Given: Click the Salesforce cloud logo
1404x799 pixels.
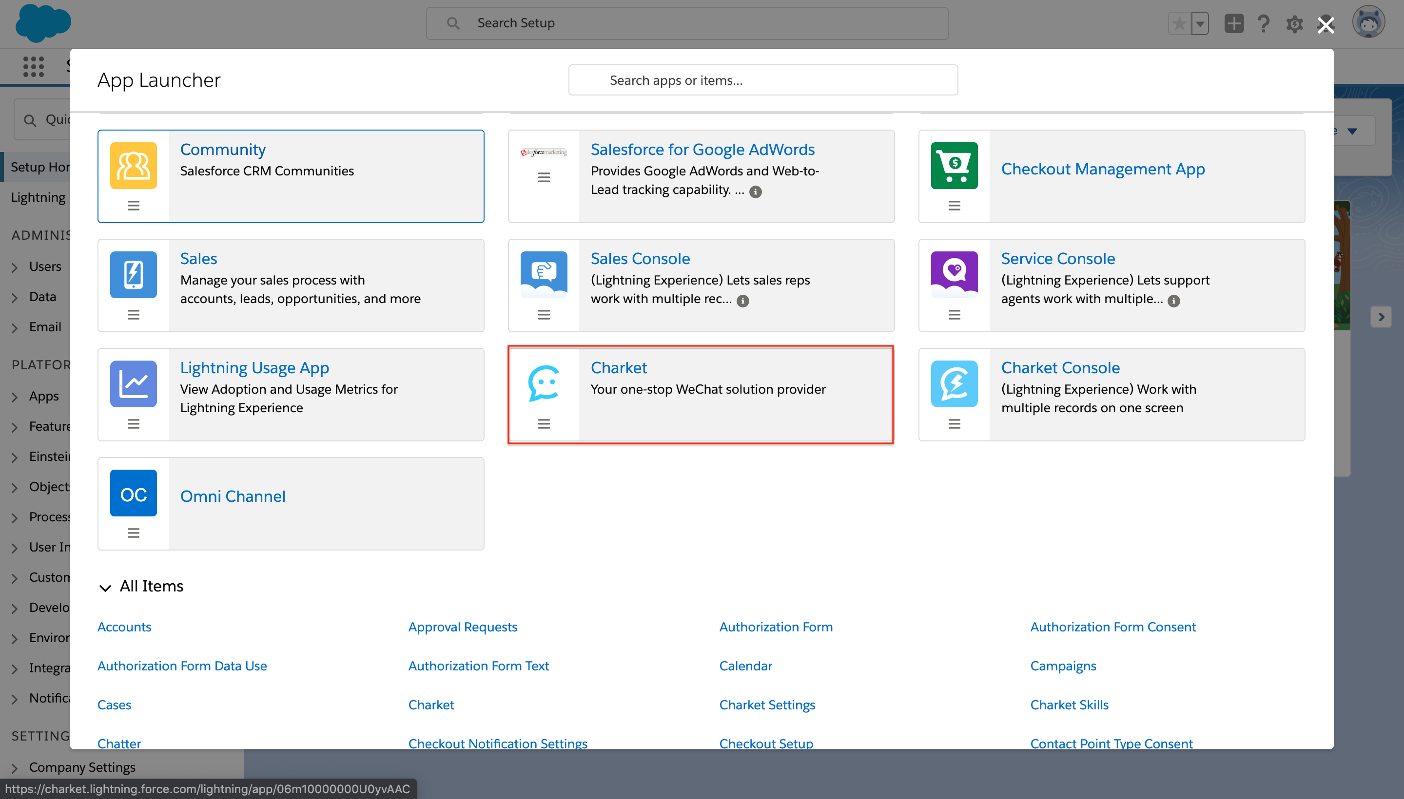Looking at the screenshot, I should [x=43, y=23].
